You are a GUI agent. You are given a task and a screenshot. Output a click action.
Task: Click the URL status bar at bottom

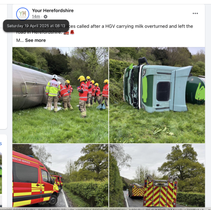pos(105,209)
